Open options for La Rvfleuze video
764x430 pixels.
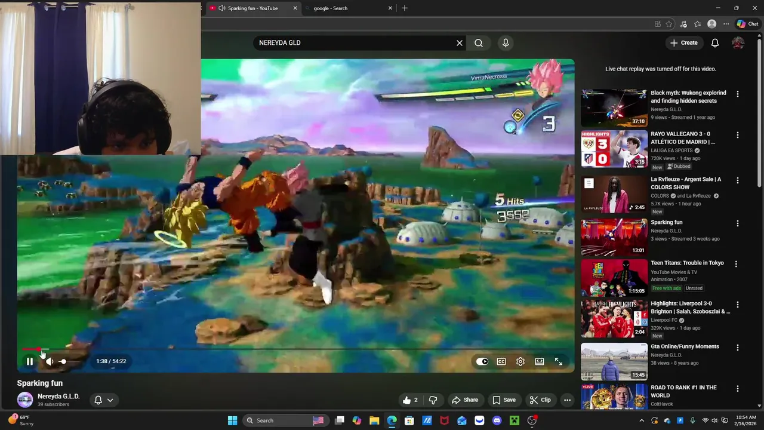[738, 180]
